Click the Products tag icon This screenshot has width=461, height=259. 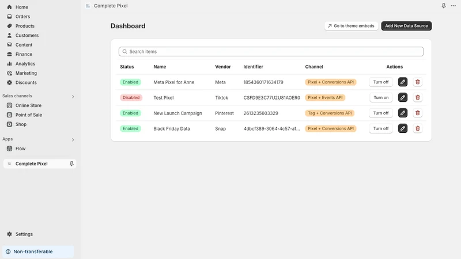[x=9, y=26]
